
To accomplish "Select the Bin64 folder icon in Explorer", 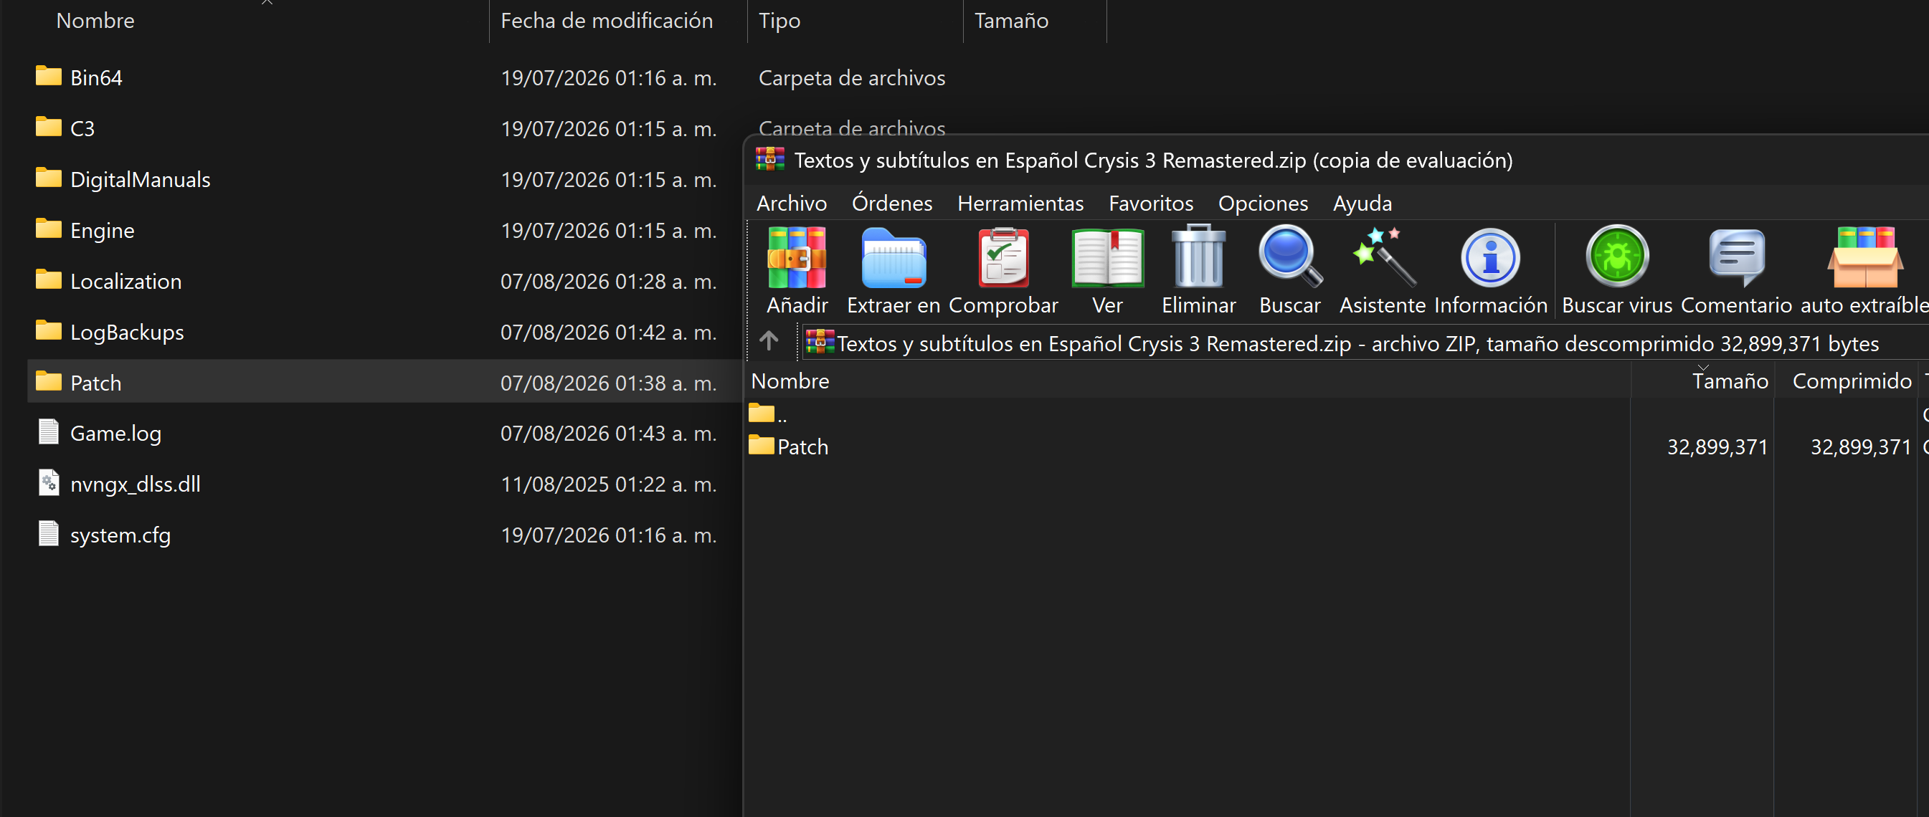I will [x=49, y=76].
